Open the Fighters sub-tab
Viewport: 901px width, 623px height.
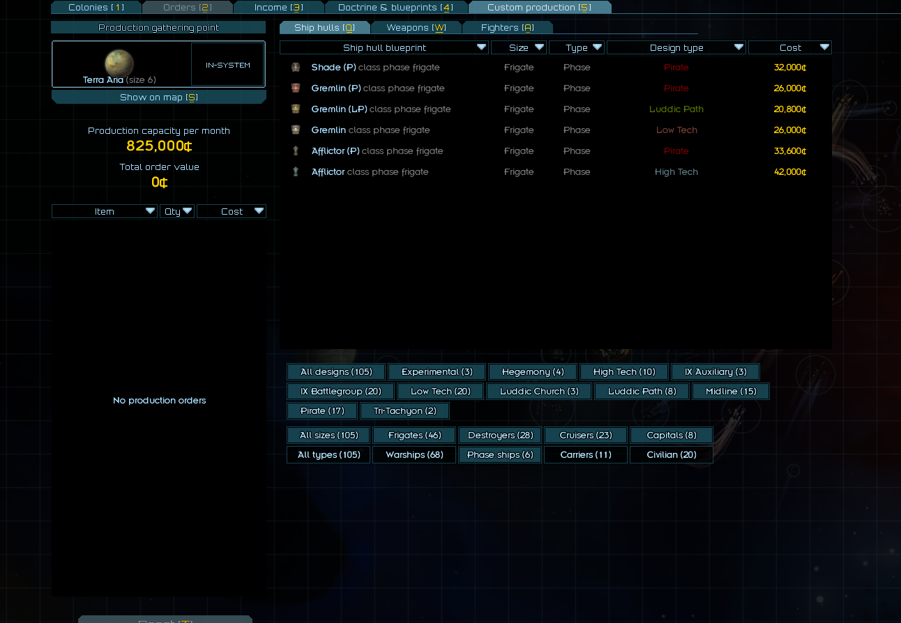(508, 28)
